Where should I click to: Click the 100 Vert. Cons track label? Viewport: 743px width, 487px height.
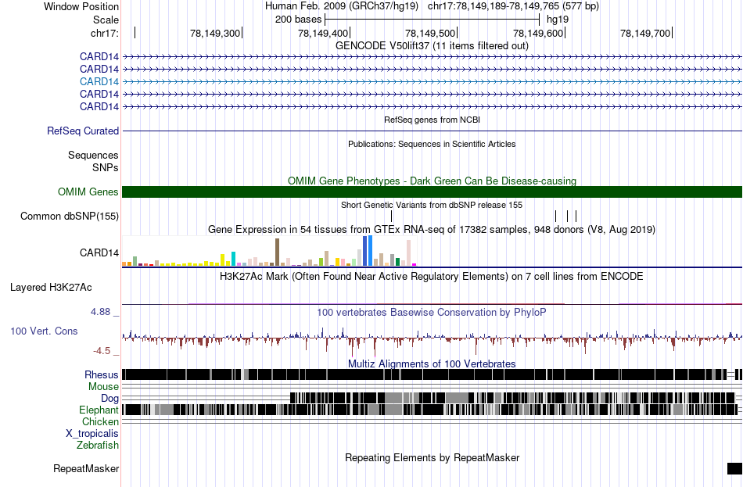(44, 331)
